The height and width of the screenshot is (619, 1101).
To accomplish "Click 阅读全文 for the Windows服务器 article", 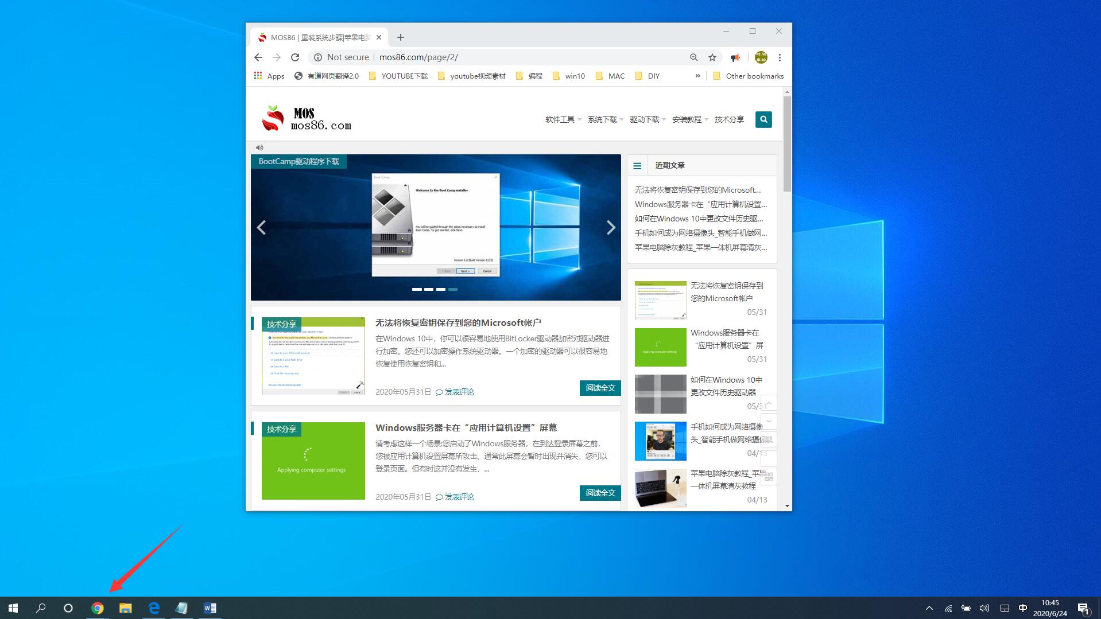I will pos(600,493).
